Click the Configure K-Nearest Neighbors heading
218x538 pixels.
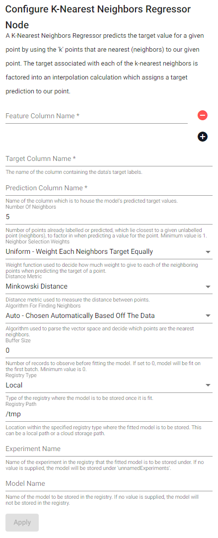tap(98, 17)
